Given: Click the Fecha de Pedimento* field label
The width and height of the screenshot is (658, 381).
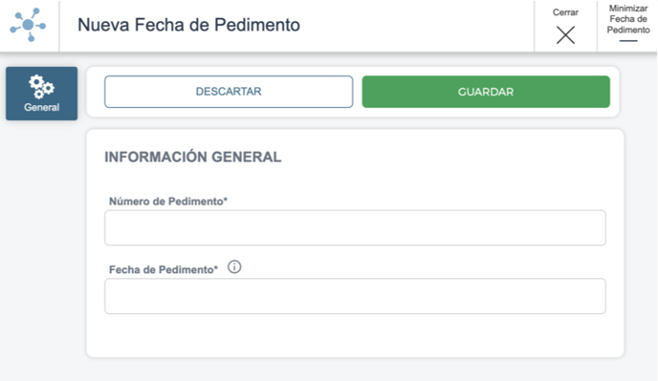Looking at the screenshot, I should point(164,269).
